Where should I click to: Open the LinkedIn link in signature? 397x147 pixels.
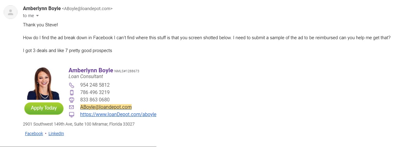(x=56, y=134)
